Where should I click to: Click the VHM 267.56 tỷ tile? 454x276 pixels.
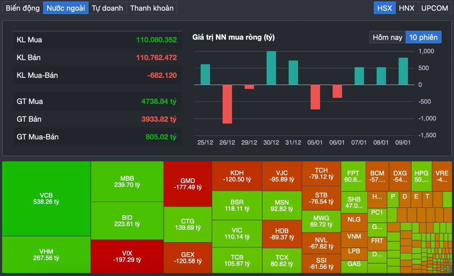46,254
